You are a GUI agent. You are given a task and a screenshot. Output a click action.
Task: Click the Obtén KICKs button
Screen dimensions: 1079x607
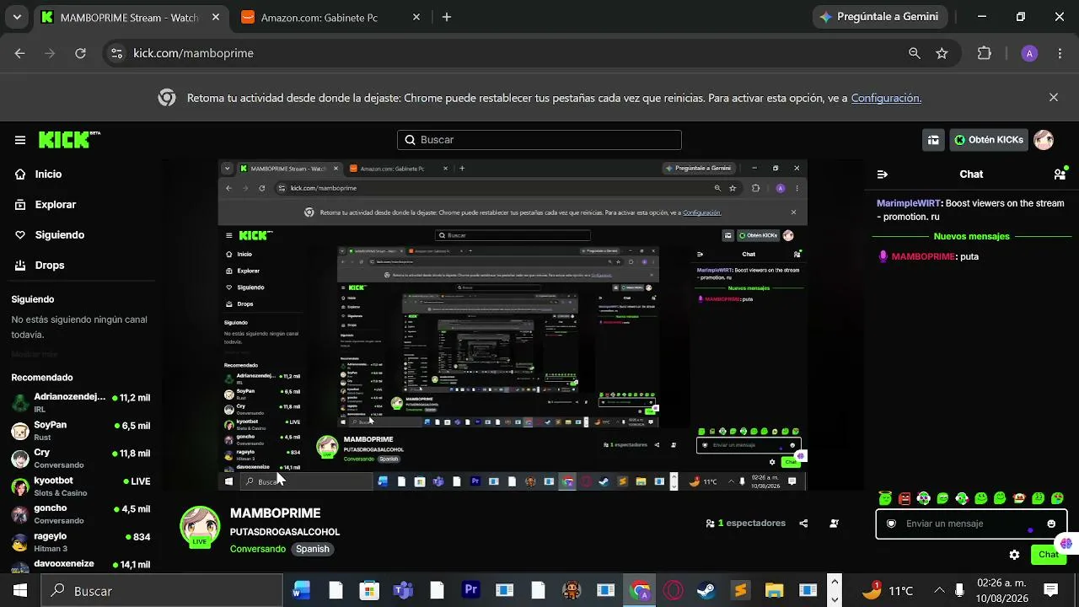990,140
